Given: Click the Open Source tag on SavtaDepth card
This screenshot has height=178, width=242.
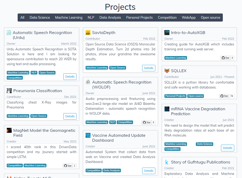Looking at the screenshot, I should [x=117, y=68].
